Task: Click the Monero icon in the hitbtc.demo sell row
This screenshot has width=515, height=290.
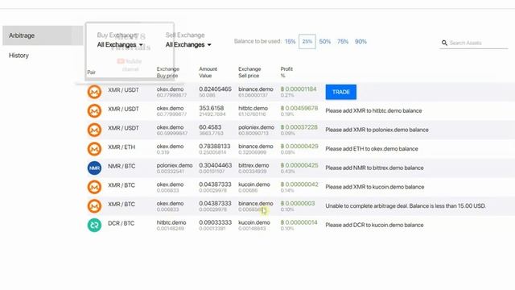Action: (94, 111)
